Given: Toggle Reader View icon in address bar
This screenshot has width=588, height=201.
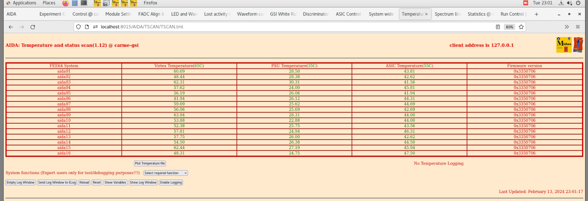Looking at the screenshot, I should pyautogui.click(x=498, y=27).
